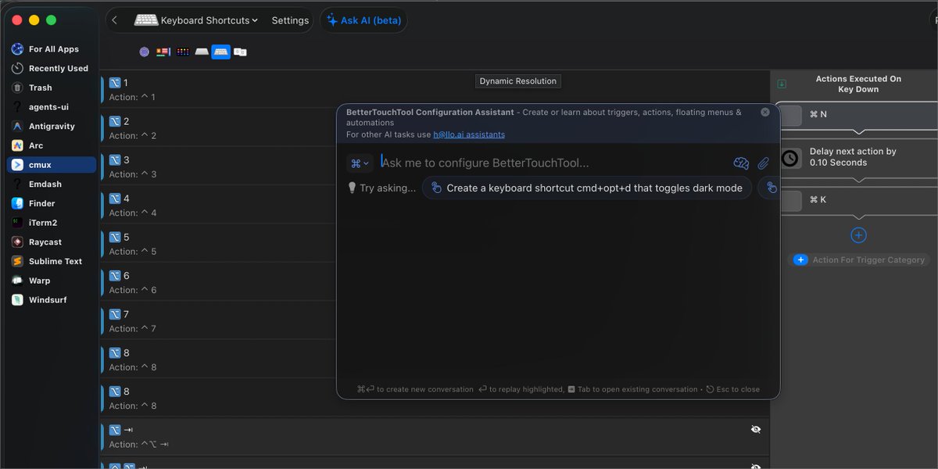Click the partly hidden suggestion chip at right
Screen dimensions: 938x469
(x=769, y=188)
